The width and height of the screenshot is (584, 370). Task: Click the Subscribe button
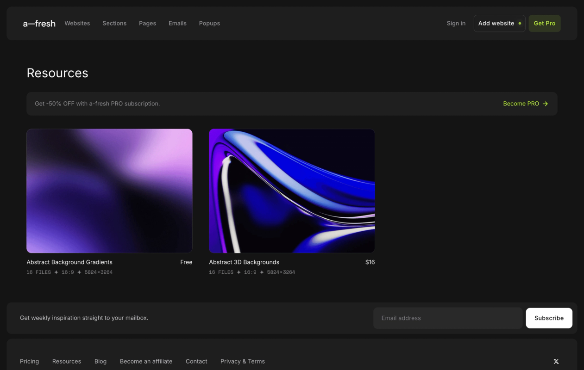[549, 318]
